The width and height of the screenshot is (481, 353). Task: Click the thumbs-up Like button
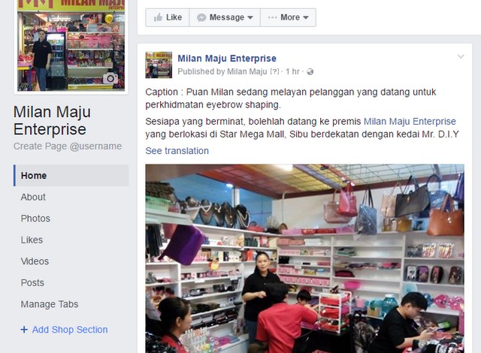coord(168,17)
